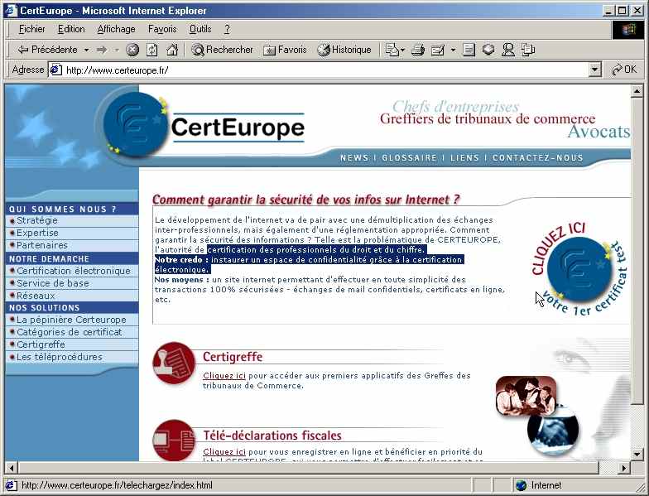Open the NEWS navigation link
The image size is (649, 496).
[354, 157]
